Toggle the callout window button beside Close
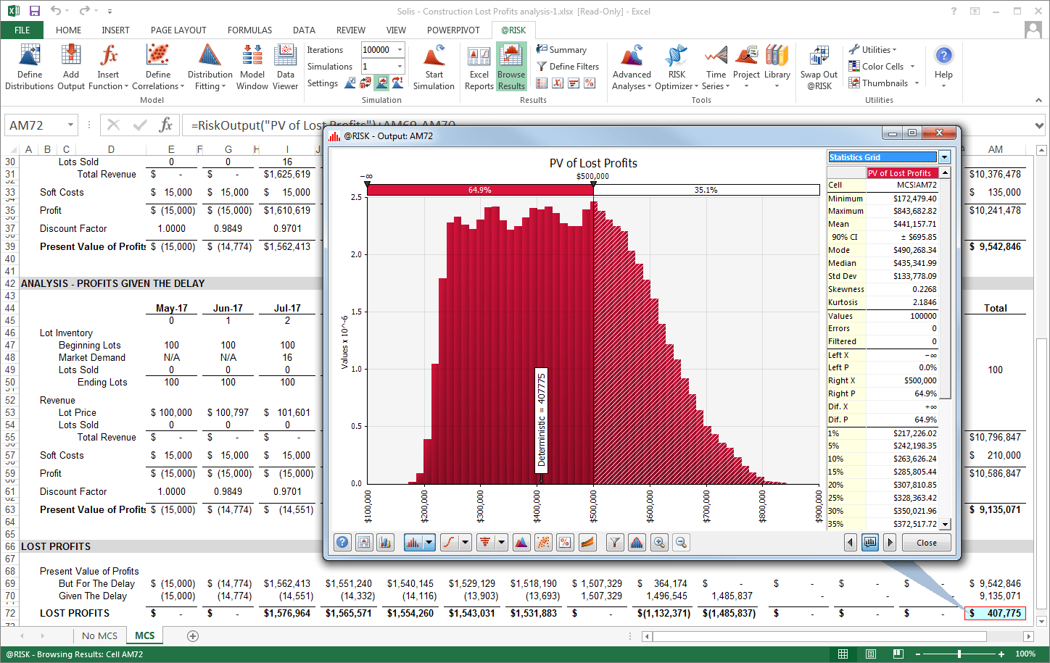Screen dimensions: 1050x663 (x=870, y=542)
